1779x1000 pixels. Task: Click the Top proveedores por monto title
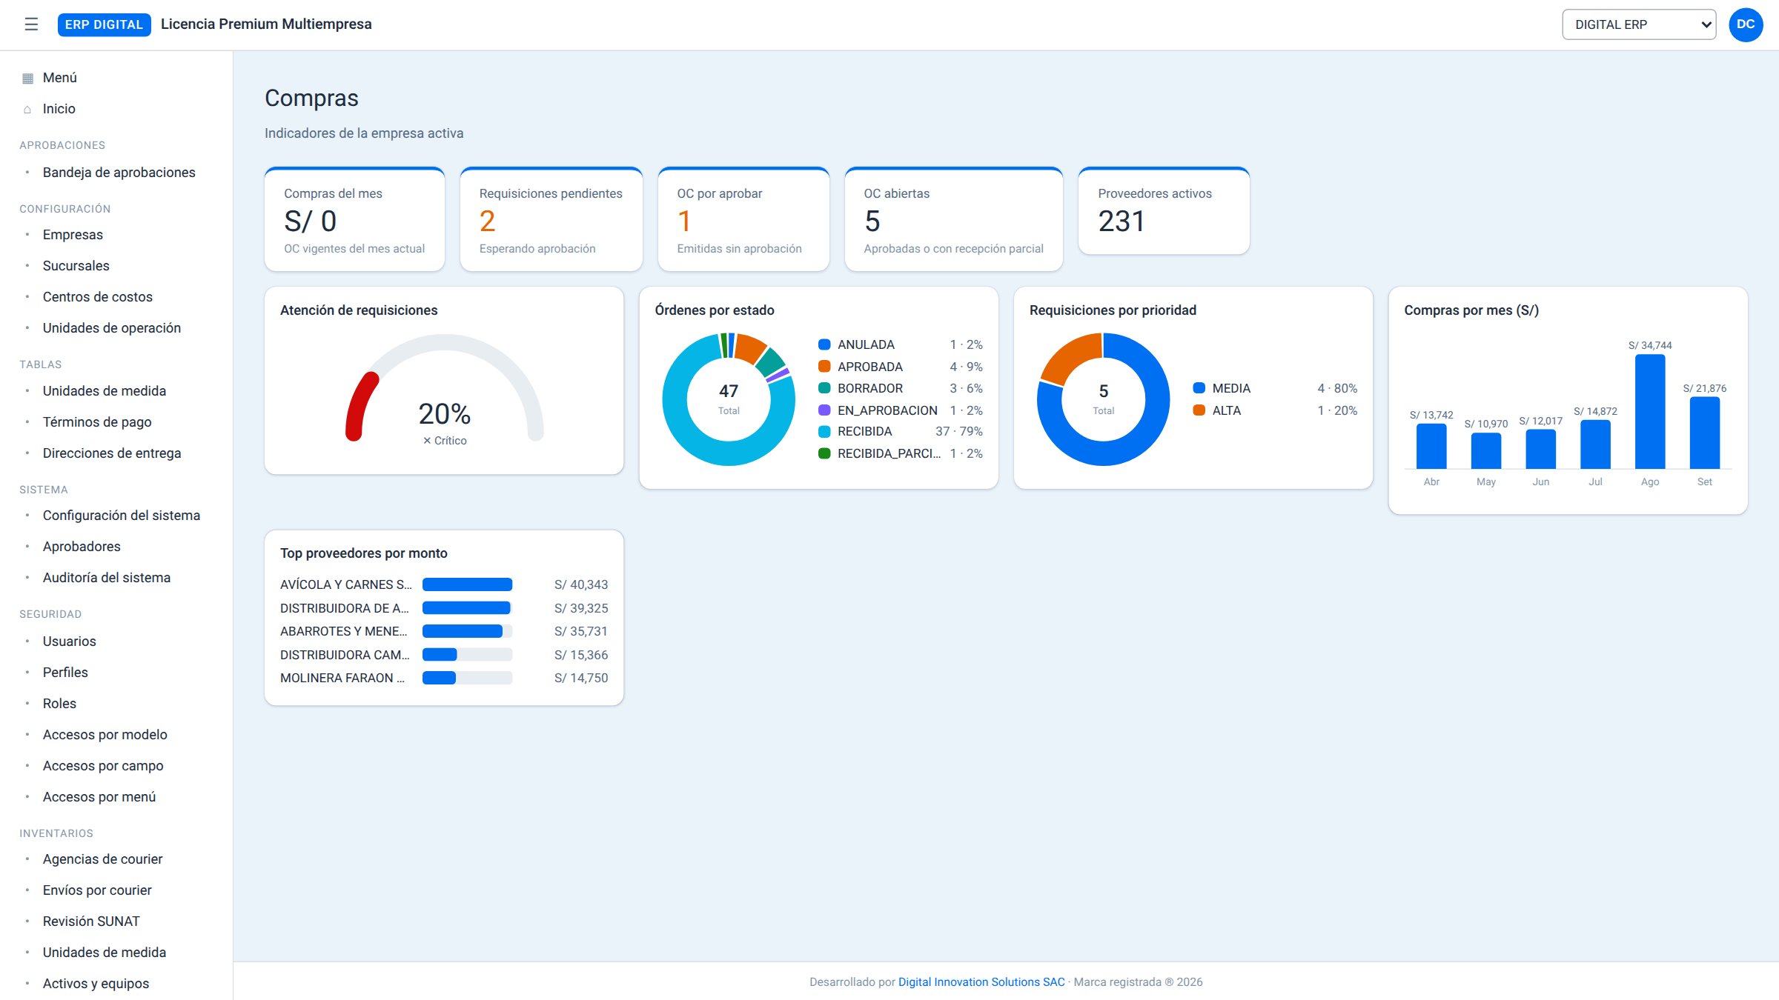(x=364, y=553)
